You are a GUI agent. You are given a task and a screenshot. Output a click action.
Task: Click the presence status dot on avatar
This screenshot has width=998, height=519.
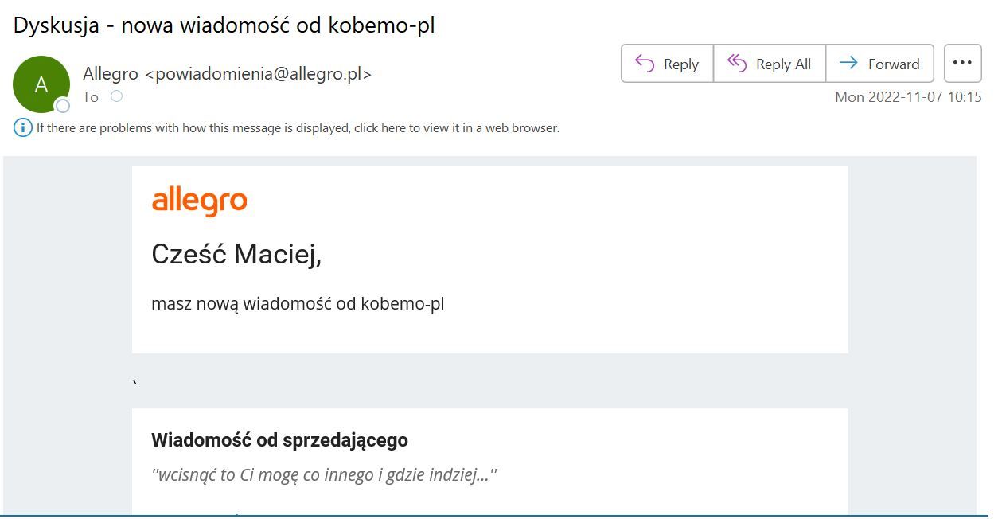point(63,106)
